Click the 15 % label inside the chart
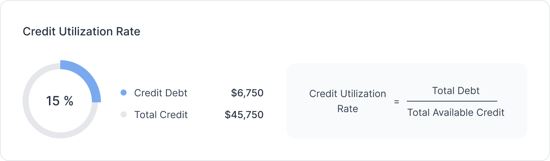The width and height of the screenshot is (550, 161). tap(60, 101)
